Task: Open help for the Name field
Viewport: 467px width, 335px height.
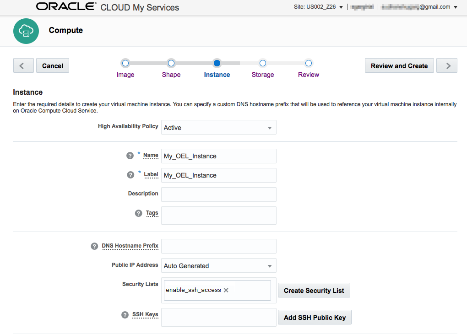Action: pyautogui.click(x=130, y=156)
